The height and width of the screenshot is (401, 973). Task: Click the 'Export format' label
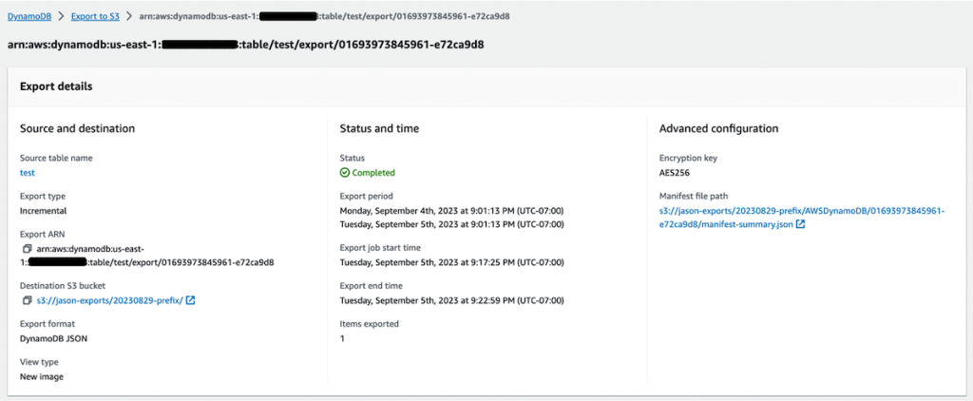[48, 324]
